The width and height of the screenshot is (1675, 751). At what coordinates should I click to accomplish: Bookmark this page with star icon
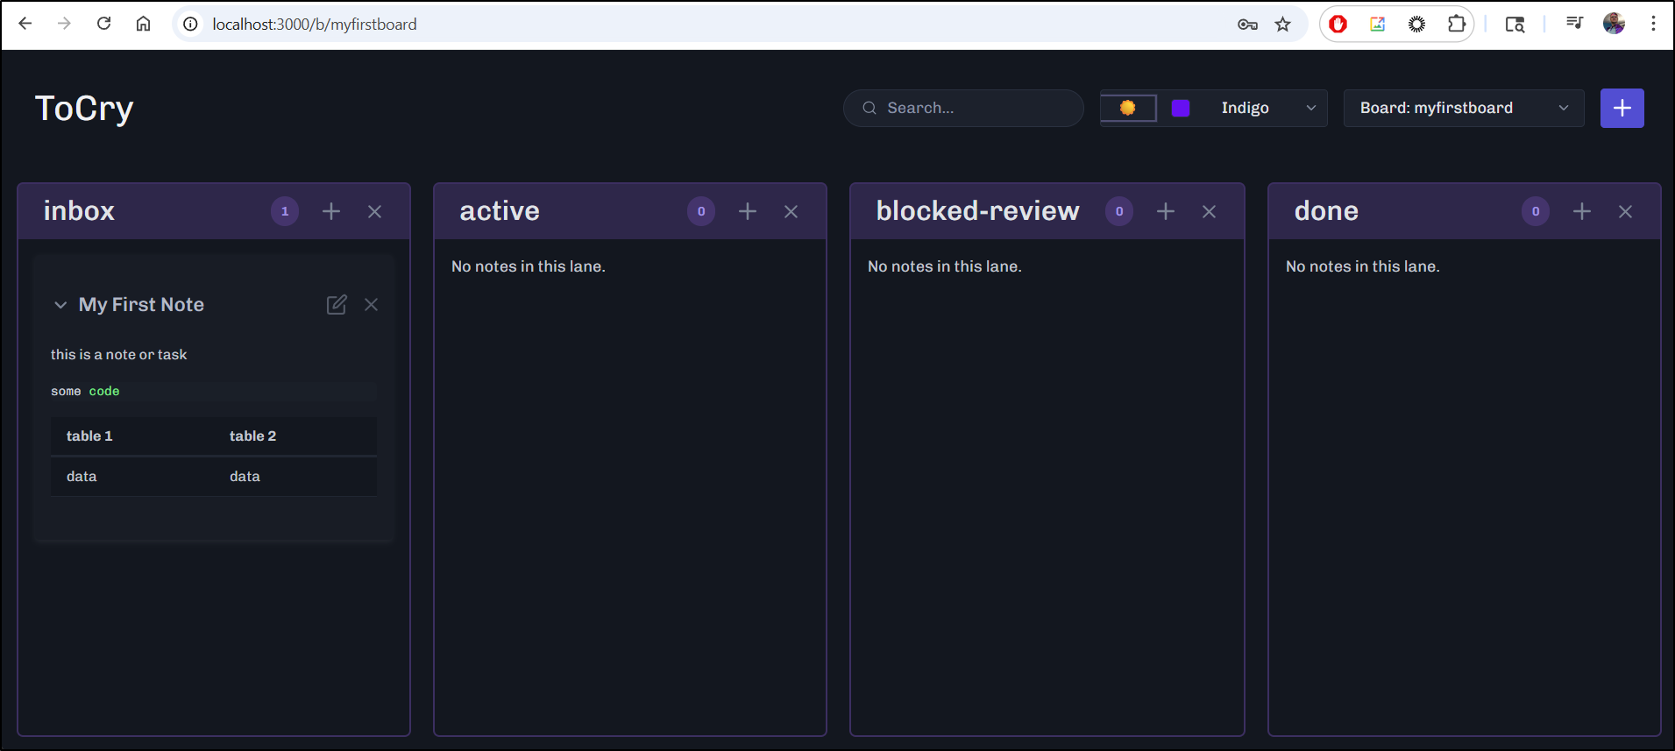(1283, 25)
